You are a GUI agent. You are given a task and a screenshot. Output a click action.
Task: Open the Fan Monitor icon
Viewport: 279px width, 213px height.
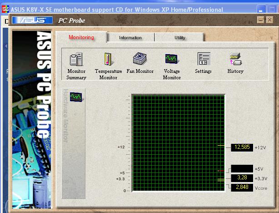pos(140,58)
